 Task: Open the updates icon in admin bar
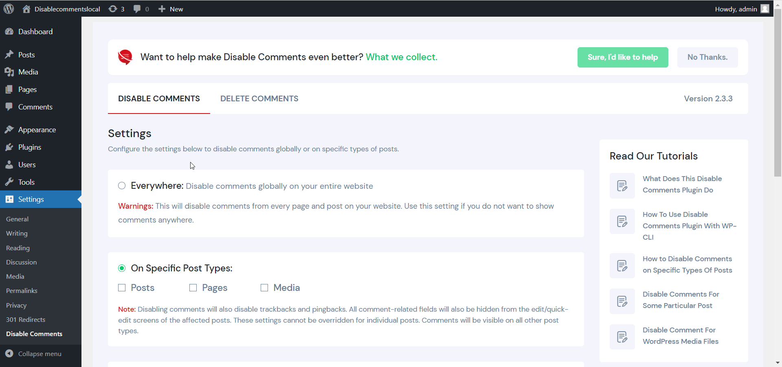tap(113, 9)
